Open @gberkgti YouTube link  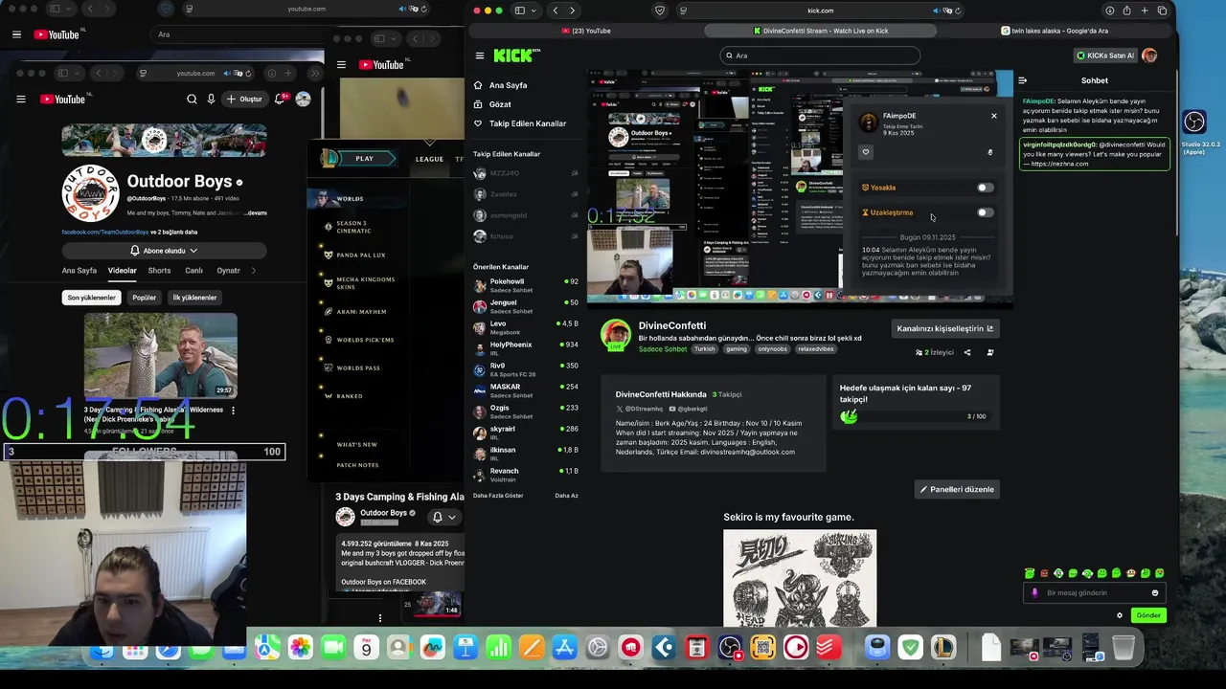tap(689, 409)
